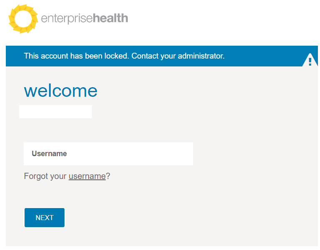Open the forgot 'username' link

[x=87, y=176]
